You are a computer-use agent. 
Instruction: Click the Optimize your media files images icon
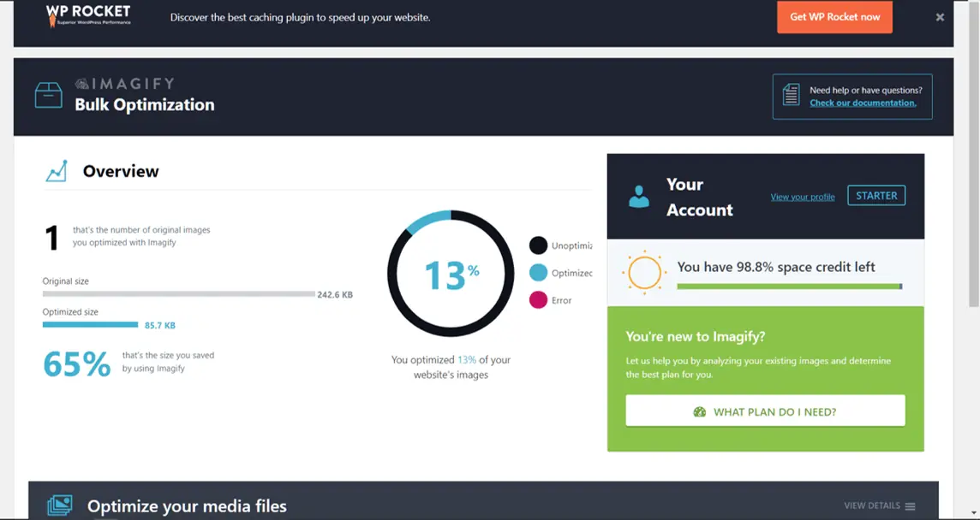tap(60, 505)
